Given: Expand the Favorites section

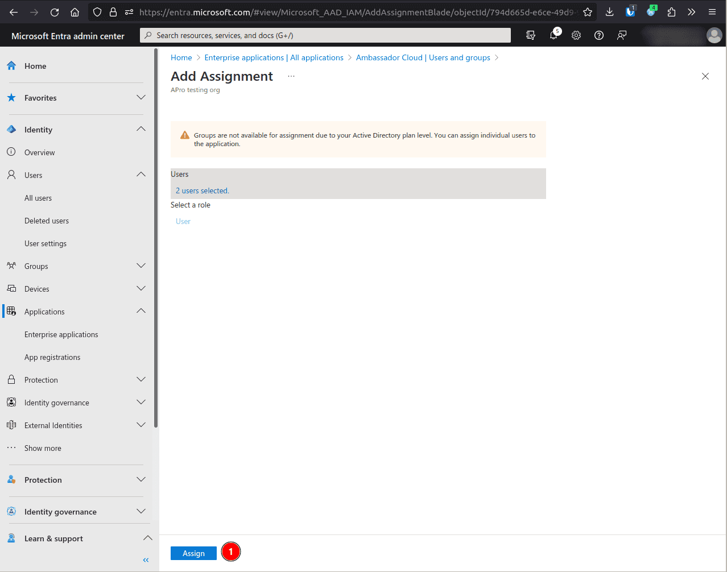Looking at the screenshot, I should pyautogui.click(x=141, y=98).
